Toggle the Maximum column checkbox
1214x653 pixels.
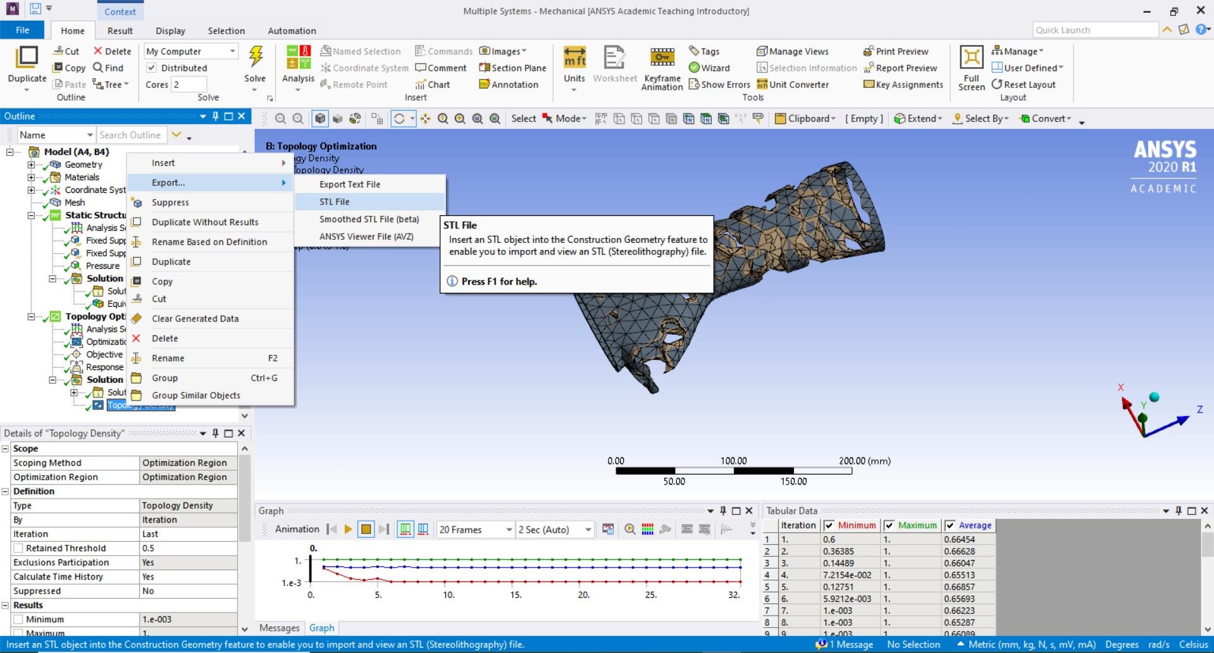tap(889, 525)
